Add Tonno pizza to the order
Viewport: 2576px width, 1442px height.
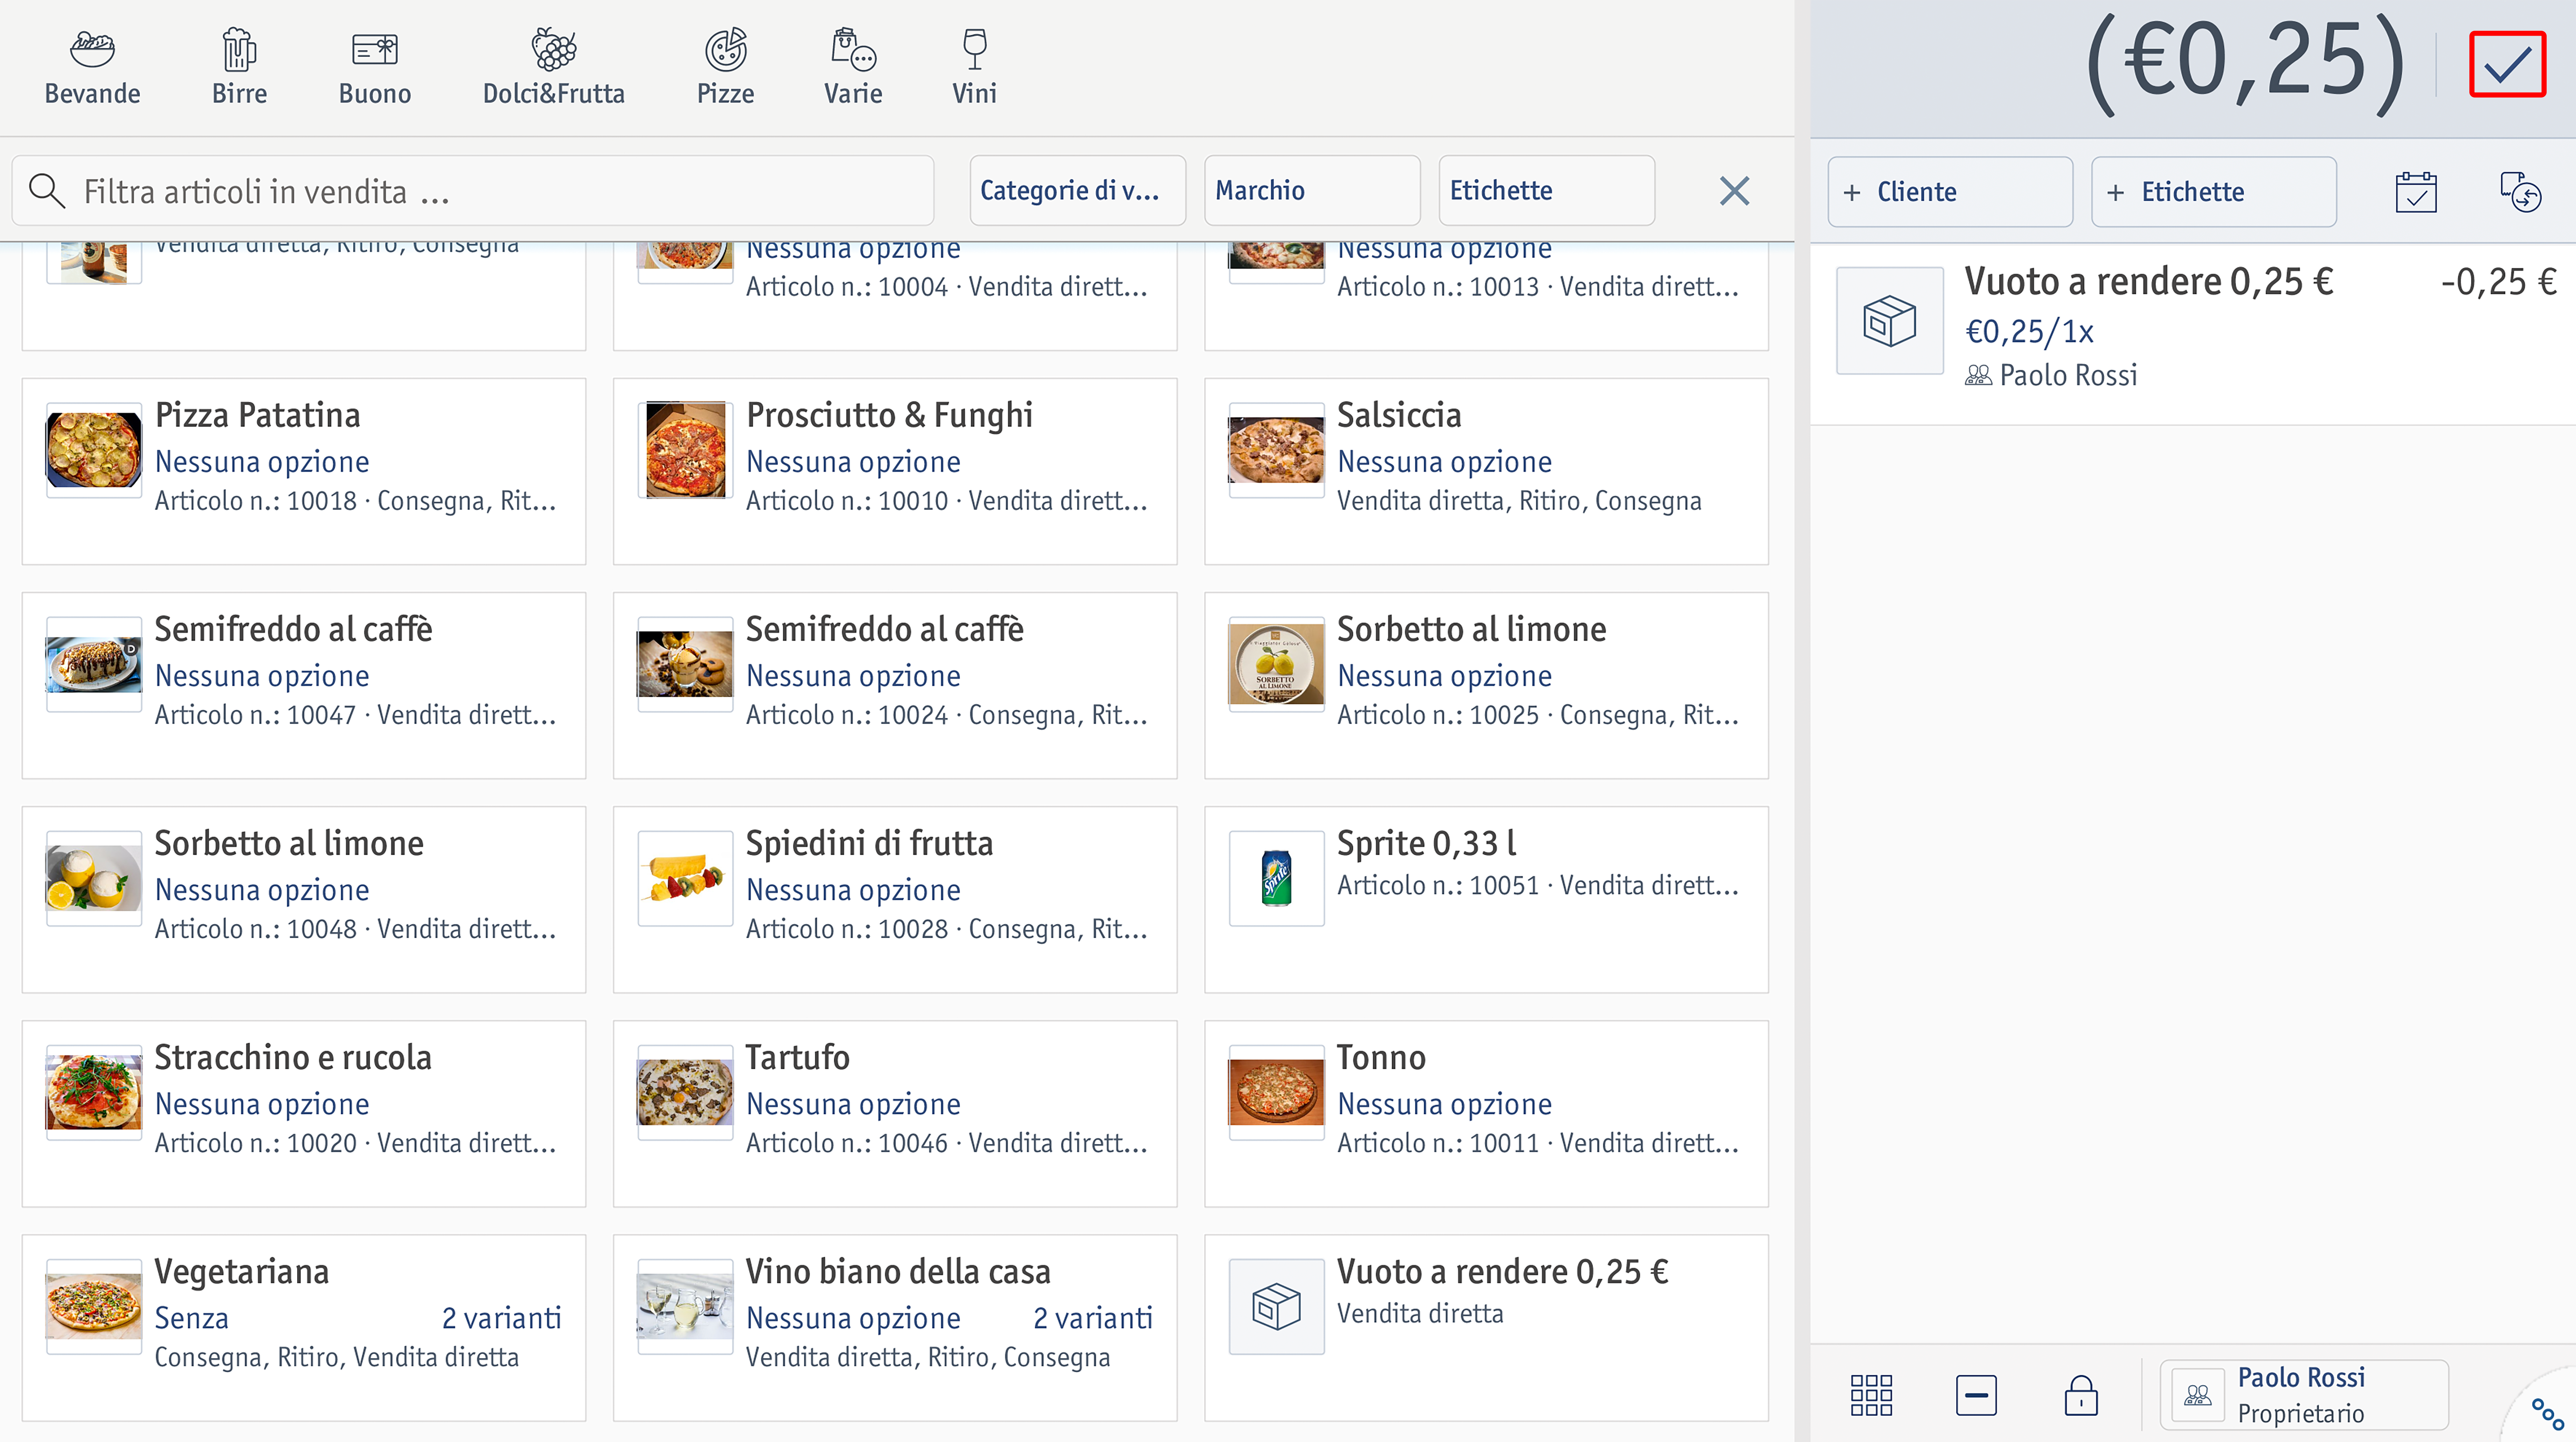pyautogui.click(x=1486, y=1113)
